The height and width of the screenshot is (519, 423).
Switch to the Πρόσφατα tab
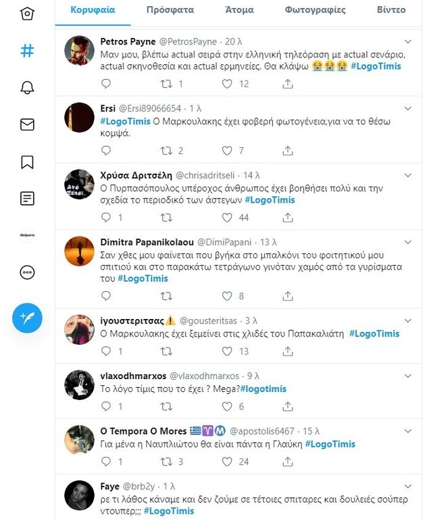click(x=170, y=10)
